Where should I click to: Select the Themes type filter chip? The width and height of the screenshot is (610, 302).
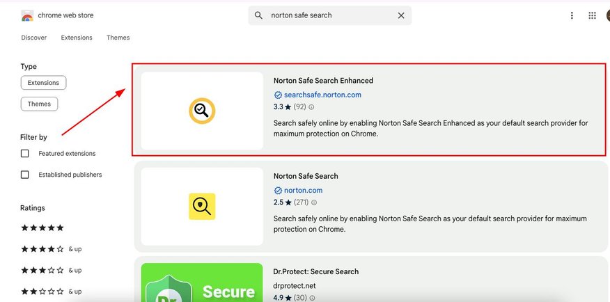click(39, 104)
